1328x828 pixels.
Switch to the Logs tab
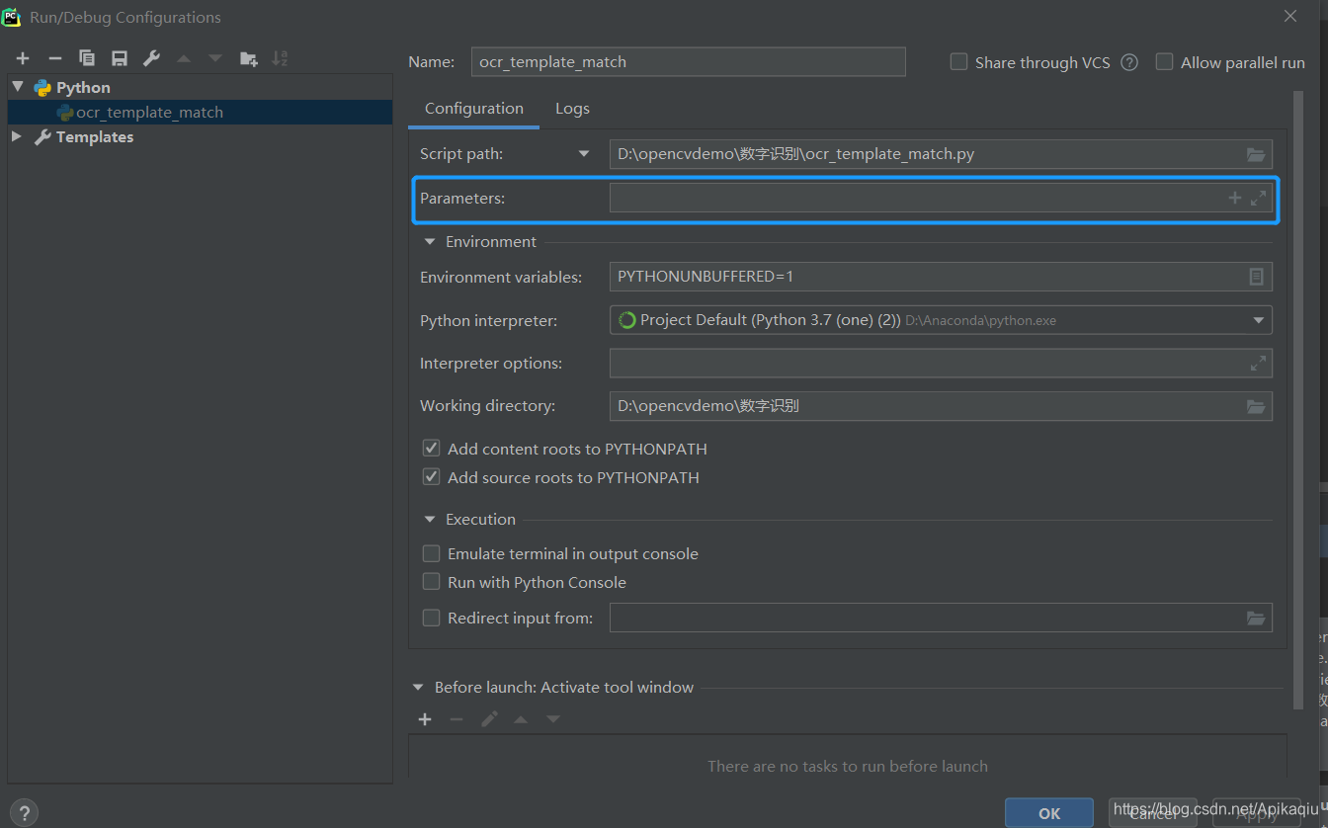[x=572, y=109]
